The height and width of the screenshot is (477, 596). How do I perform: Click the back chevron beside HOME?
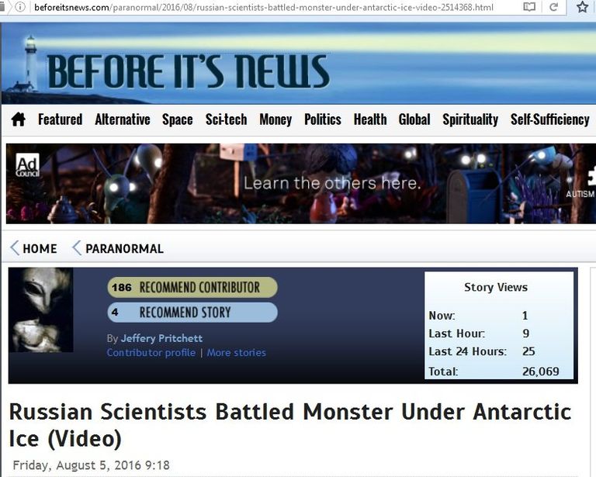[x=15, y=248]
